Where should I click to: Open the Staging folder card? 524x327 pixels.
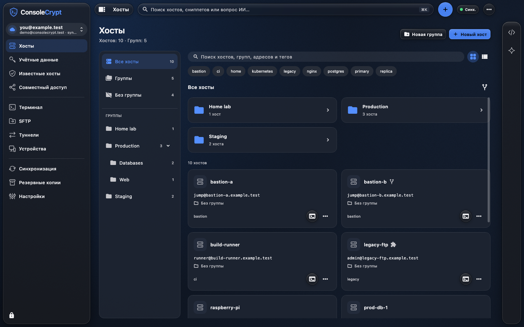262,140
